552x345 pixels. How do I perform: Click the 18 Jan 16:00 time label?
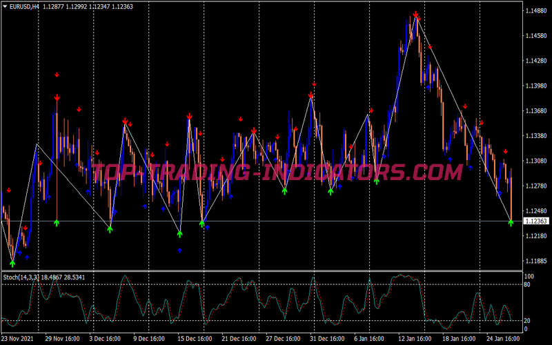pos(460,339)
